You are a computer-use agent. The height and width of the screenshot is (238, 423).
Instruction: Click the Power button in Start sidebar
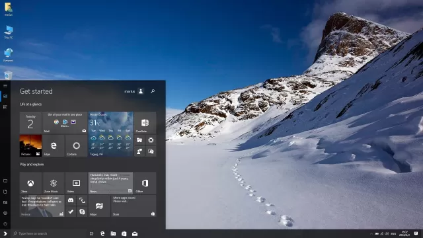click(5, 223)
